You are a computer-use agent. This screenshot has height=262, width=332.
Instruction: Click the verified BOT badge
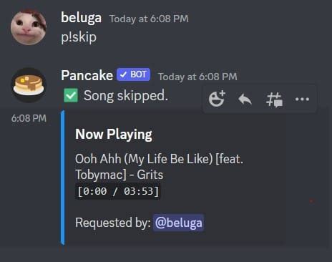(x=133, y=74)
